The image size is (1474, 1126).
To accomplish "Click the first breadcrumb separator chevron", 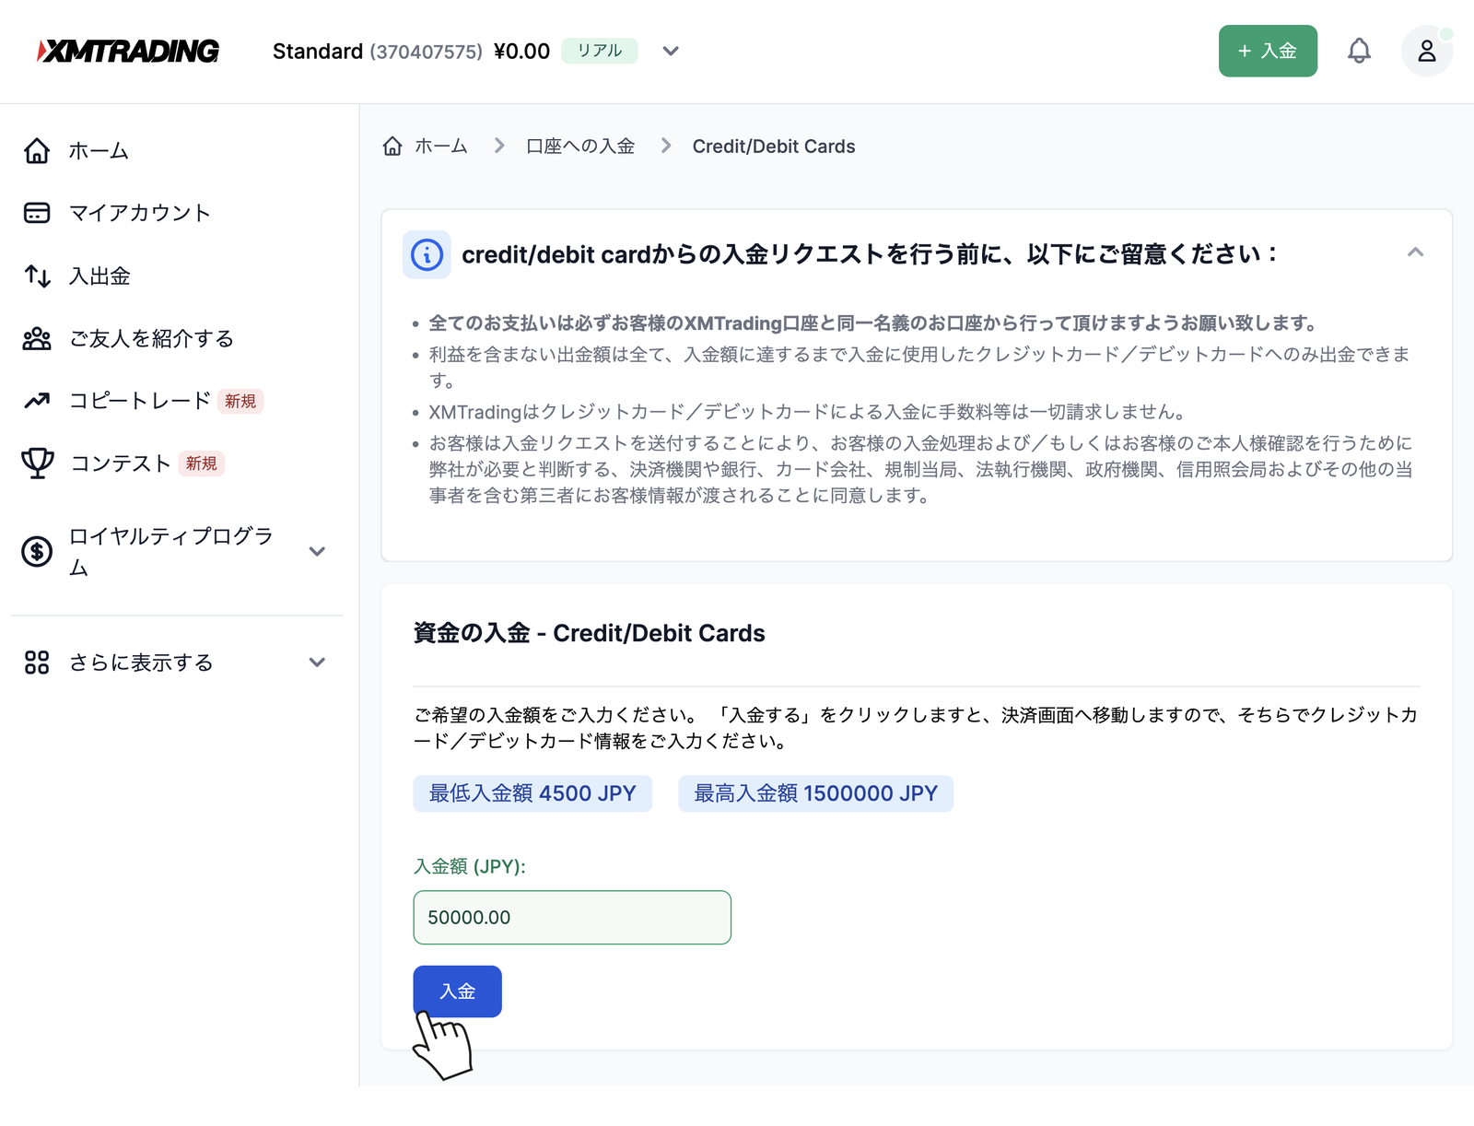I will (499, 146).
